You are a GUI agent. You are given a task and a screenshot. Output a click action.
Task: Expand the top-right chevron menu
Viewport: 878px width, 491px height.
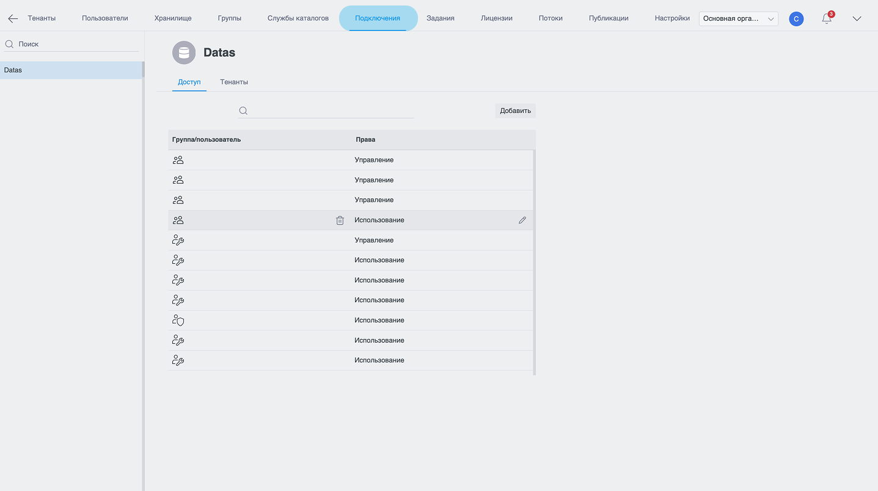tap(857, 19)
